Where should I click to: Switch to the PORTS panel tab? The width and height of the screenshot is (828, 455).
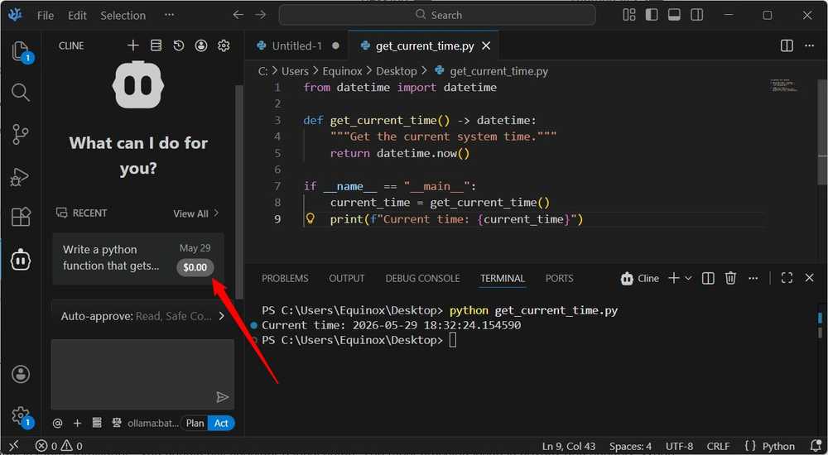tap(559, 278)
